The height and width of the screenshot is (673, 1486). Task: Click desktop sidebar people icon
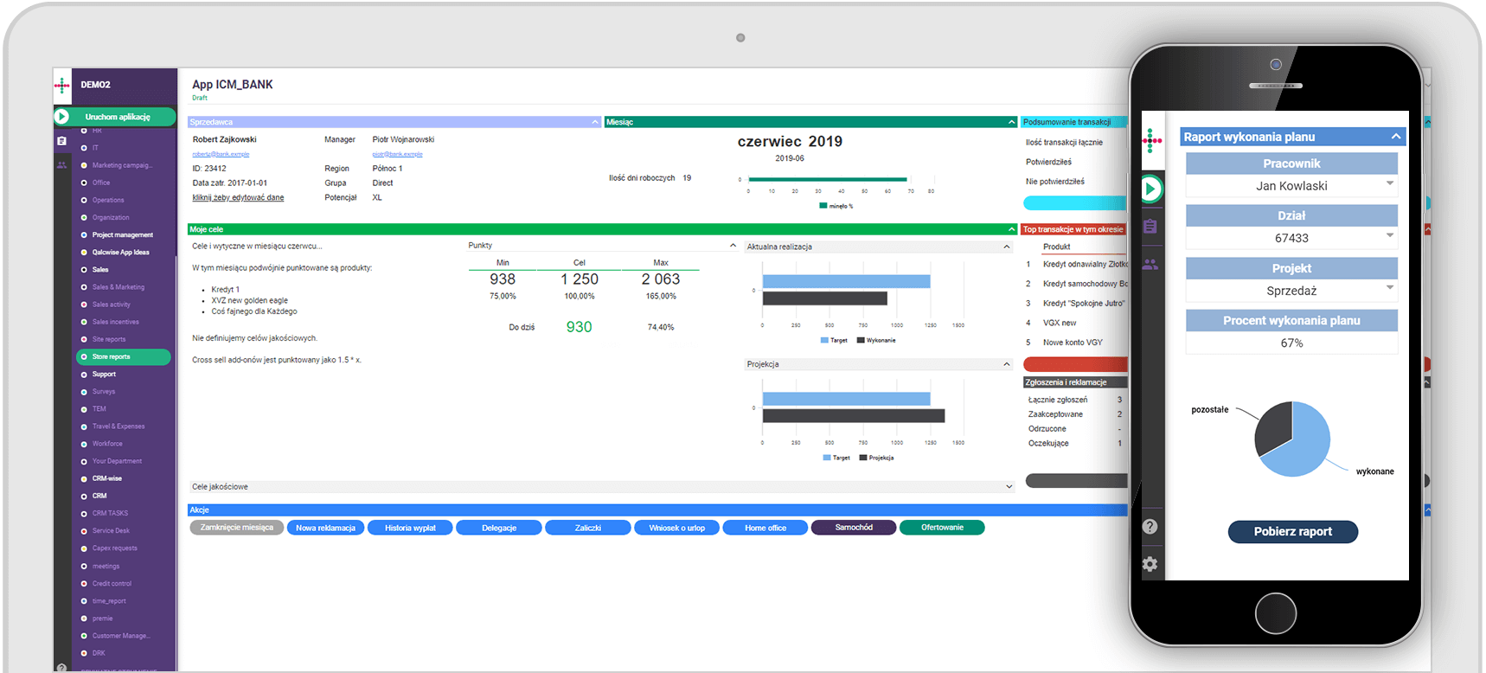pos(61,164)
